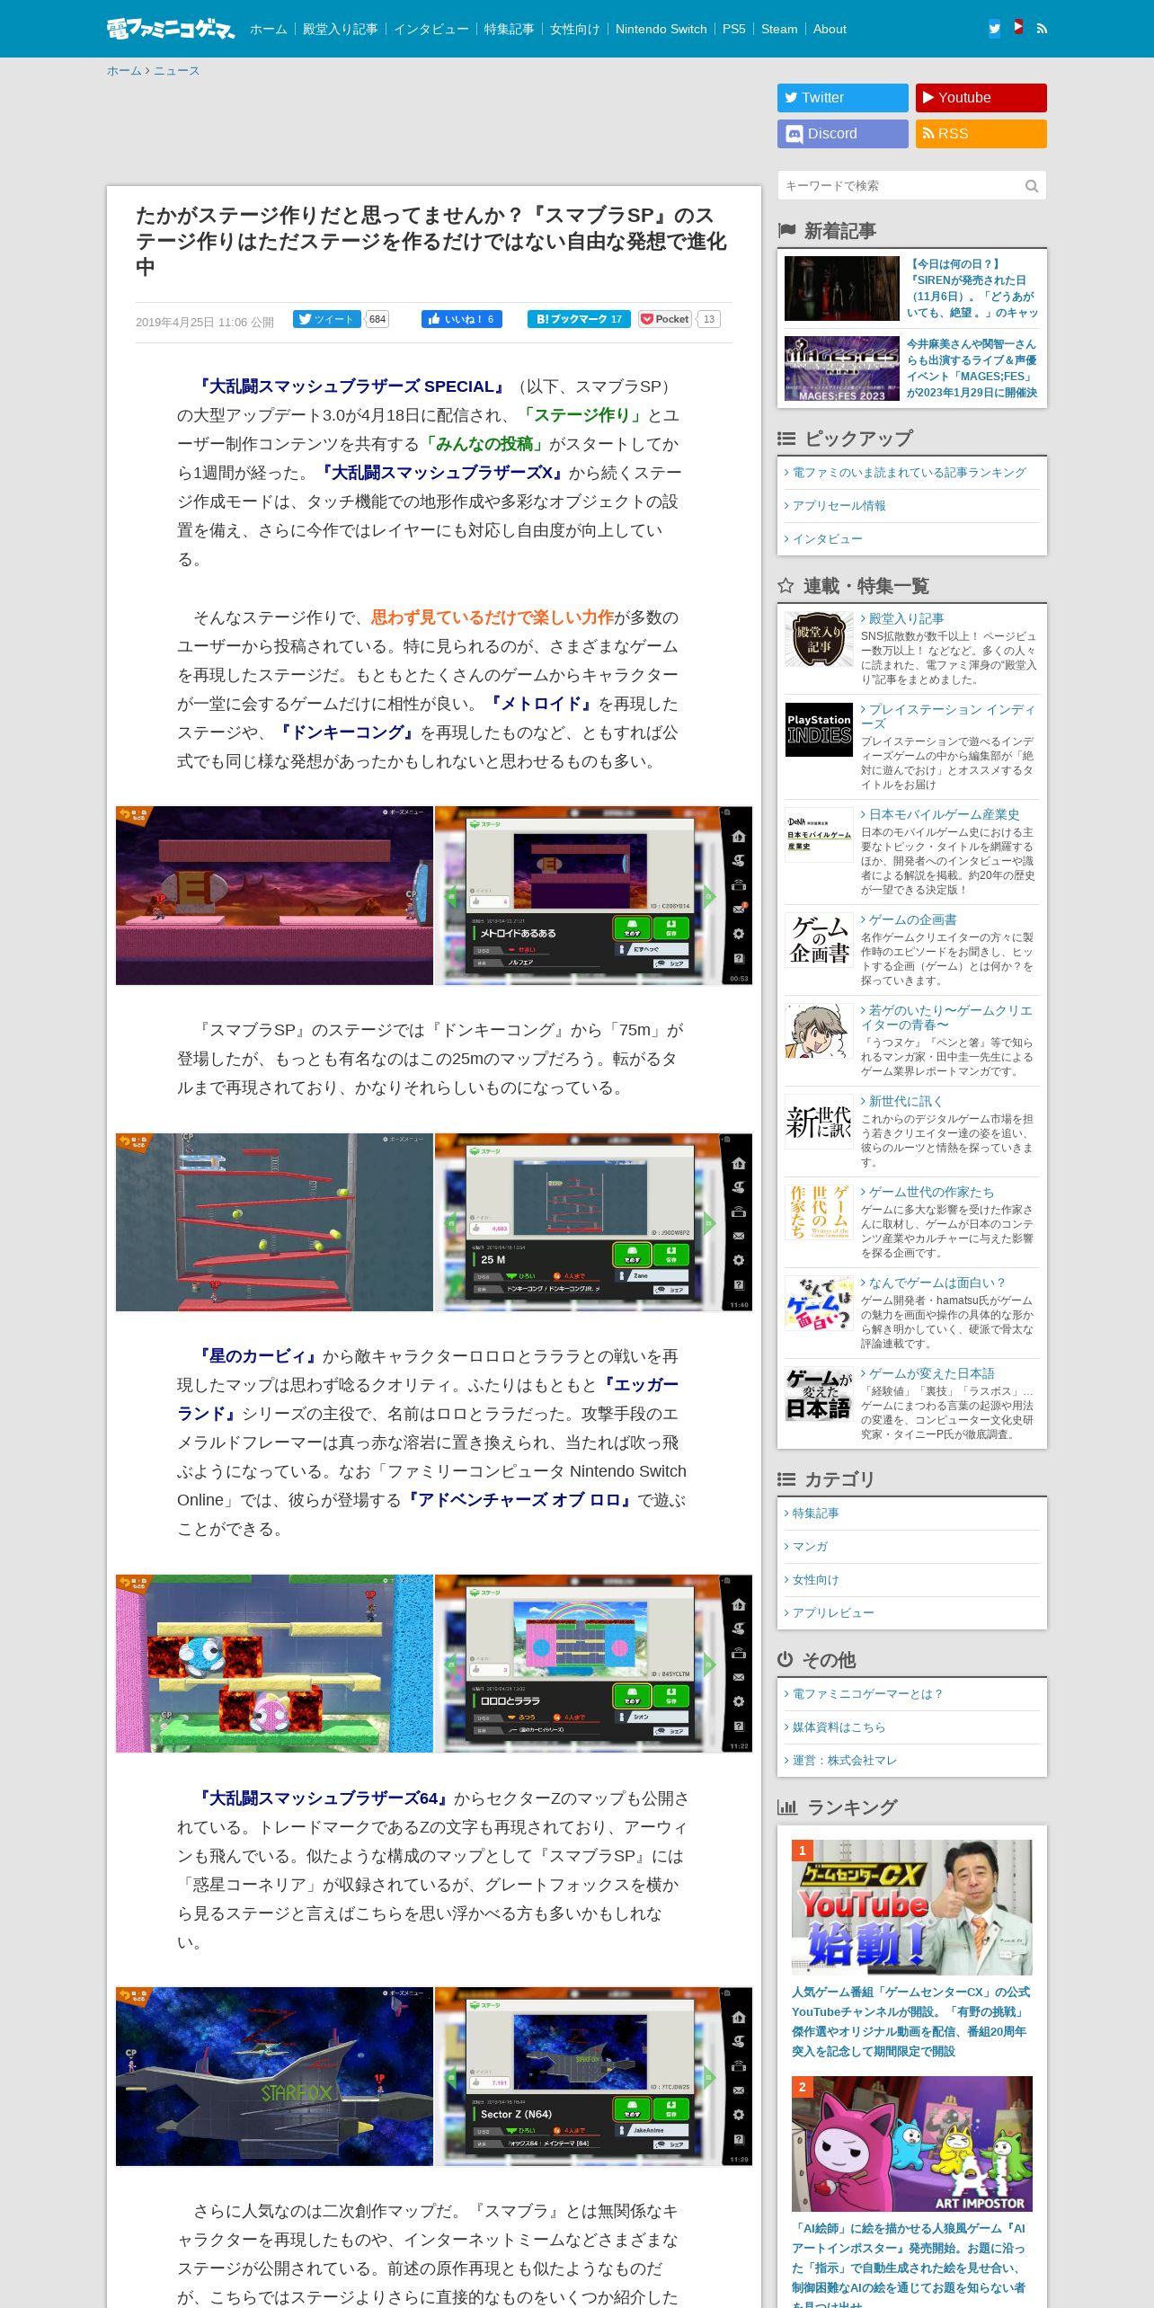
Task: Open the Sector Z (N64) stage info screenshot
Action: click(593, 2076)
